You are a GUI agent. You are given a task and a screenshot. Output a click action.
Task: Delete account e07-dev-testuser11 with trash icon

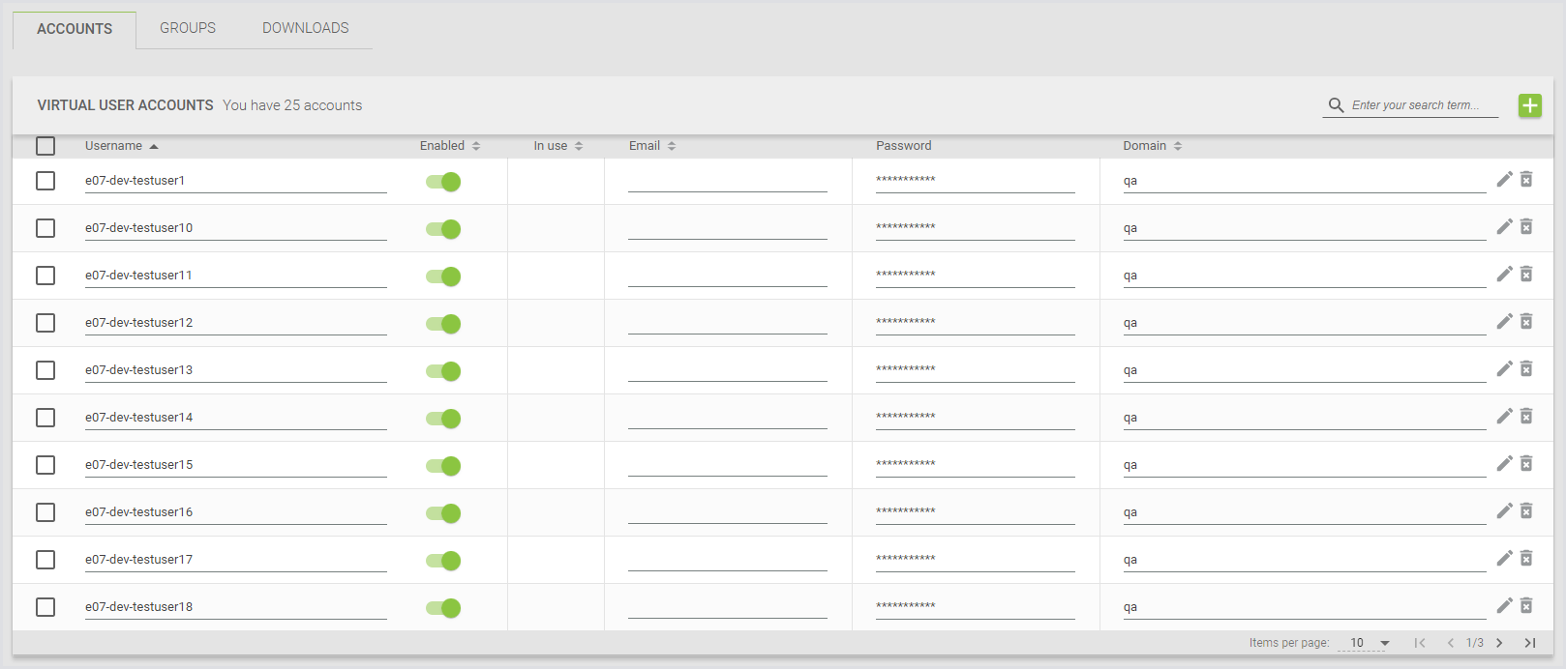[1526, 274]
